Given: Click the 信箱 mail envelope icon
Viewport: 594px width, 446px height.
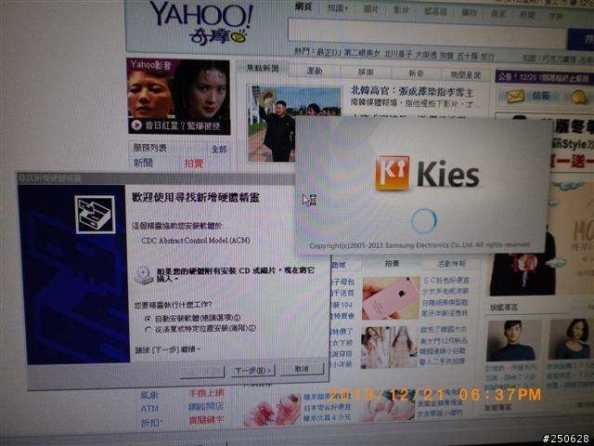Looking at the screenshot, I should tap(515, 96).
